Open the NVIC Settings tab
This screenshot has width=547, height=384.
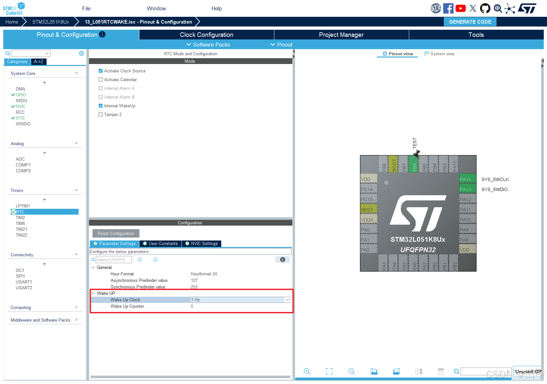(x=201, y=243)
